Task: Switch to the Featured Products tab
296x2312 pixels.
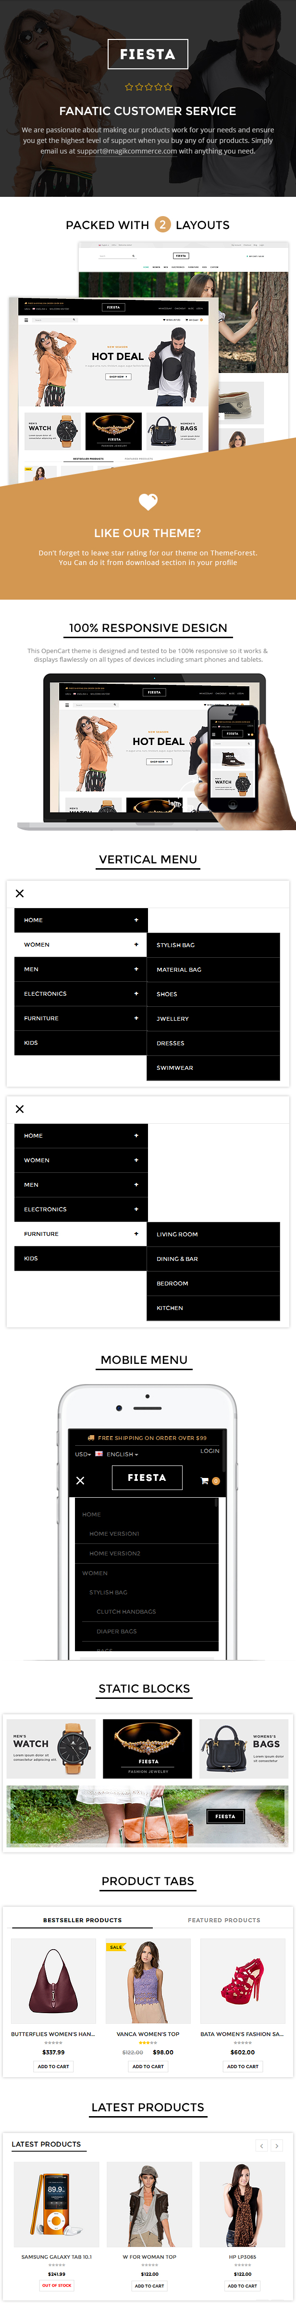Action: 224,1920
